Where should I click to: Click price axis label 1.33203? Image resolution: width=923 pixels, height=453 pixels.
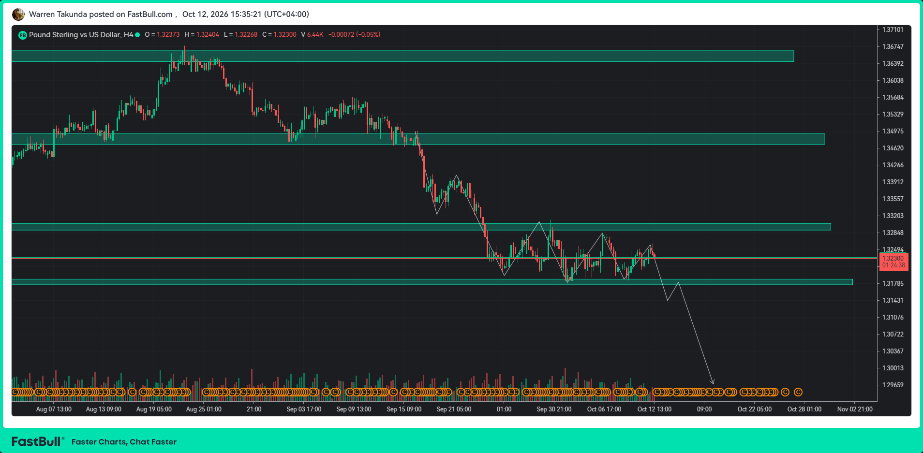click(x=893, y=216)
